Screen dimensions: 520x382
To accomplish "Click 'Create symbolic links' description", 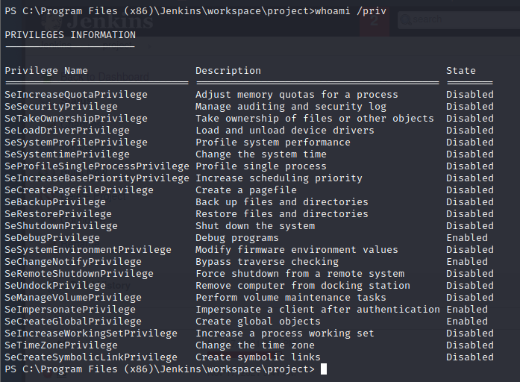I will [x=258, y=357].
